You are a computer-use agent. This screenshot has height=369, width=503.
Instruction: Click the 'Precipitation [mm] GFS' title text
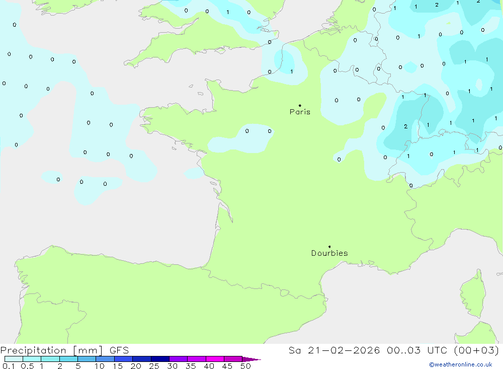pyautogui.click(x=64, y=350)
